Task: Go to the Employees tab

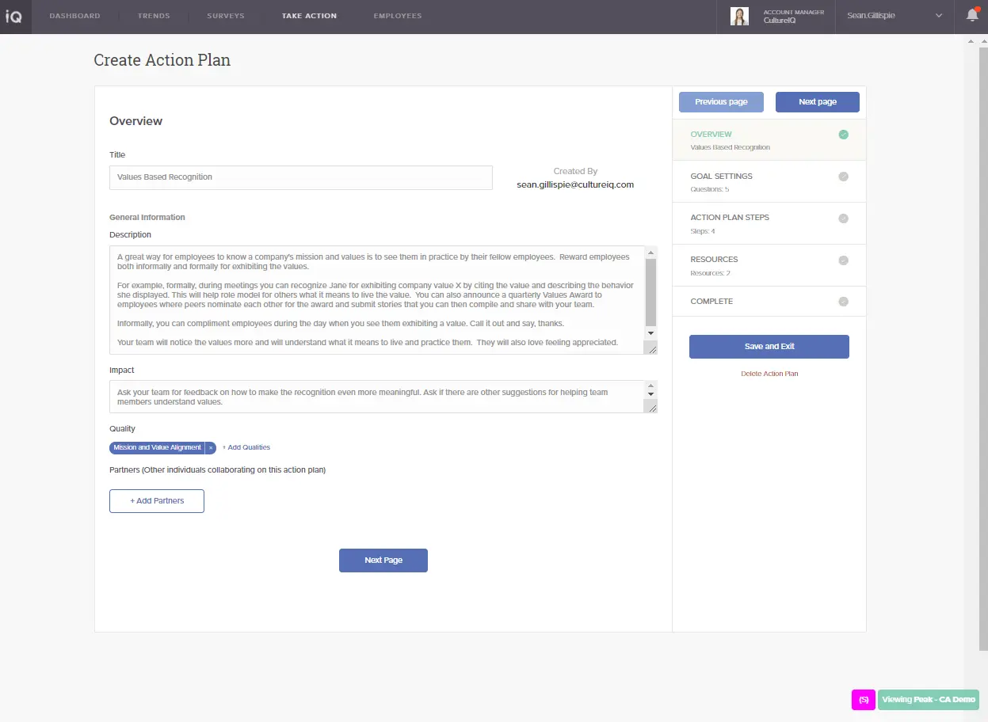Action: tap(398, 16)
